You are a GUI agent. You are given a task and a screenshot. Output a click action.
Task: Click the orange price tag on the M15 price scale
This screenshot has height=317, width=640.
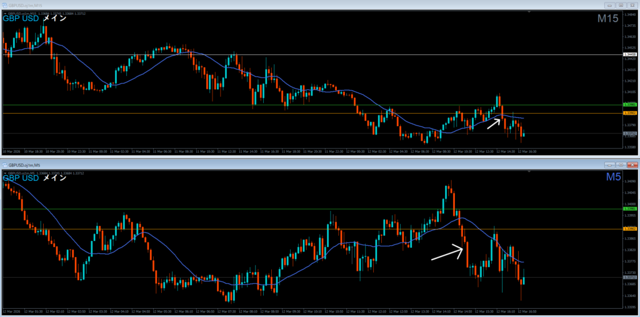(629, 114)
